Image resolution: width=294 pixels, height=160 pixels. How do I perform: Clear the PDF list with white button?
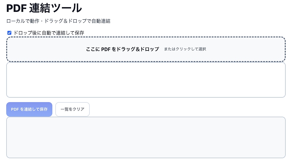tap(72, 109)
